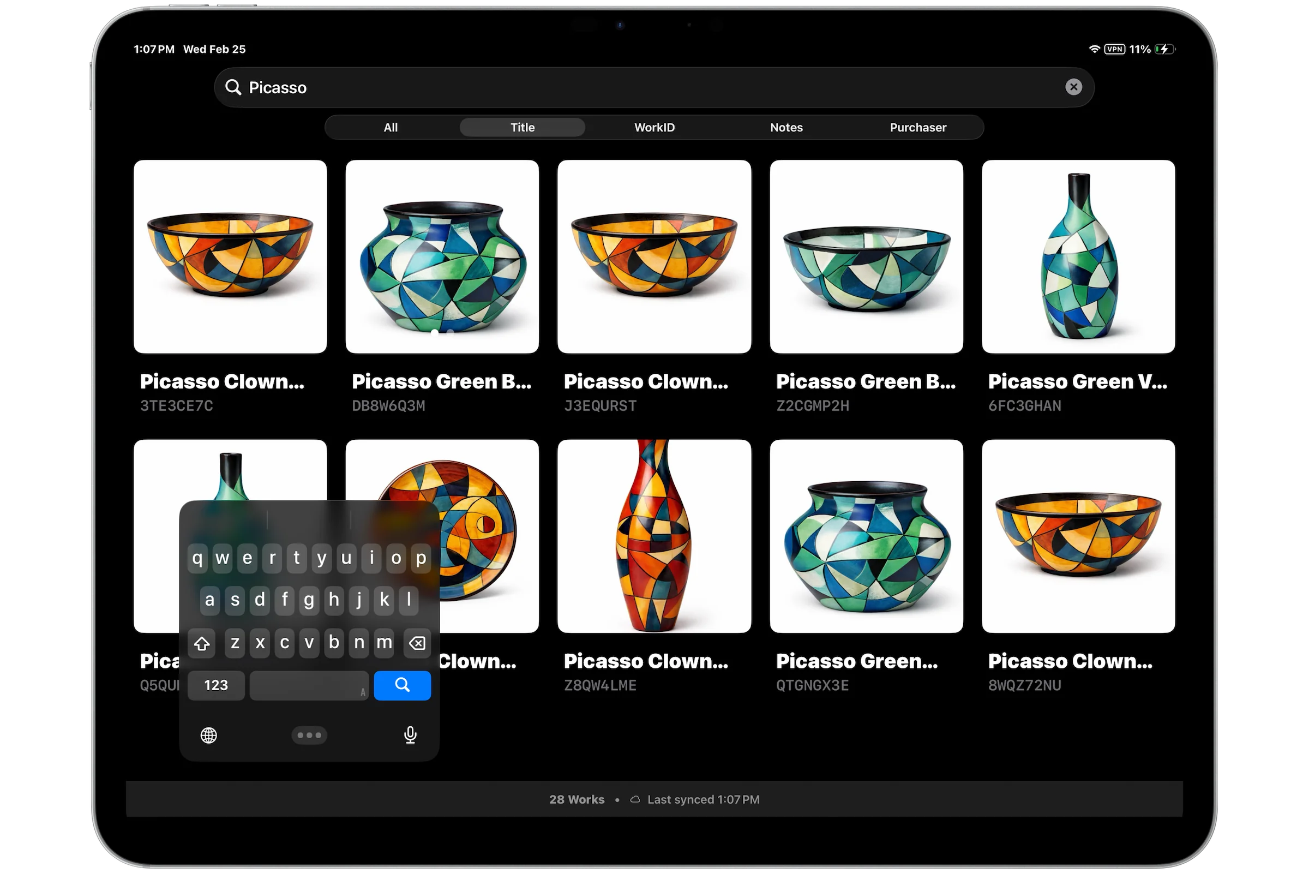Focus the search field containing Picasso
The image size is (1309, 873).
click(654, 87)
